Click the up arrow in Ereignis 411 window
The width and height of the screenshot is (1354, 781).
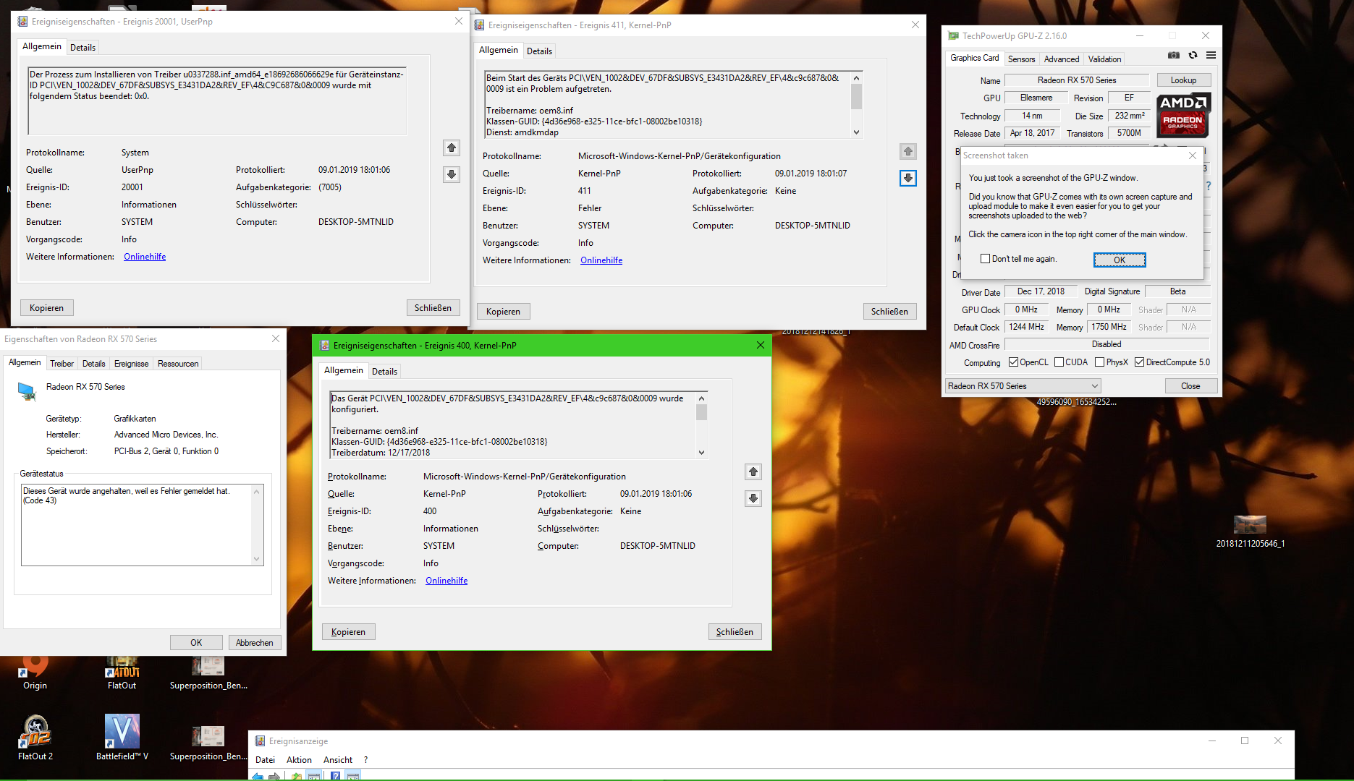(x=908, y=152)
